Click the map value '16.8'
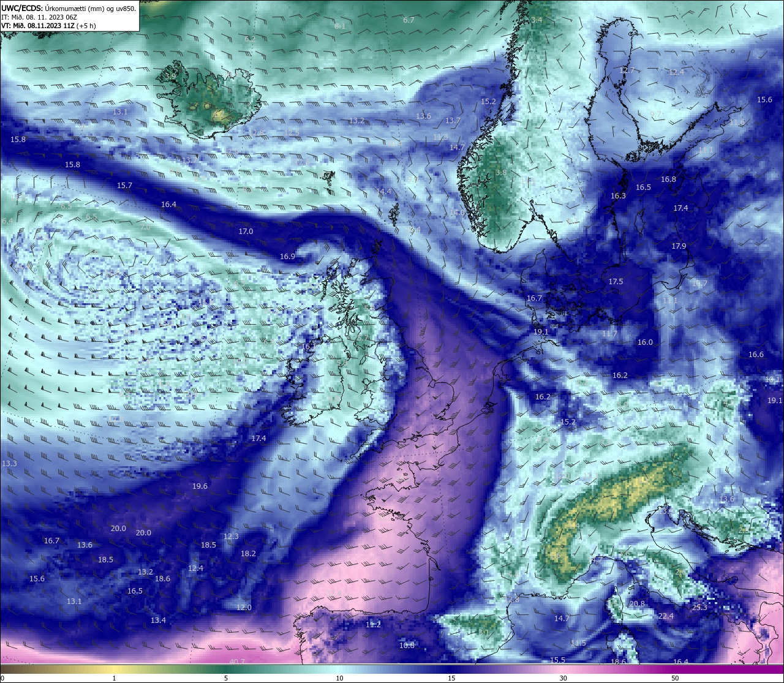This screenshot has height=683, width=784. (668, 179)
